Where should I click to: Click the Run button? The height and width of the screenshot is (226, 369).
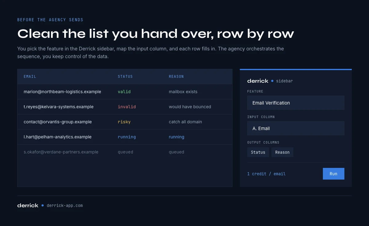[x=333, y=174]
